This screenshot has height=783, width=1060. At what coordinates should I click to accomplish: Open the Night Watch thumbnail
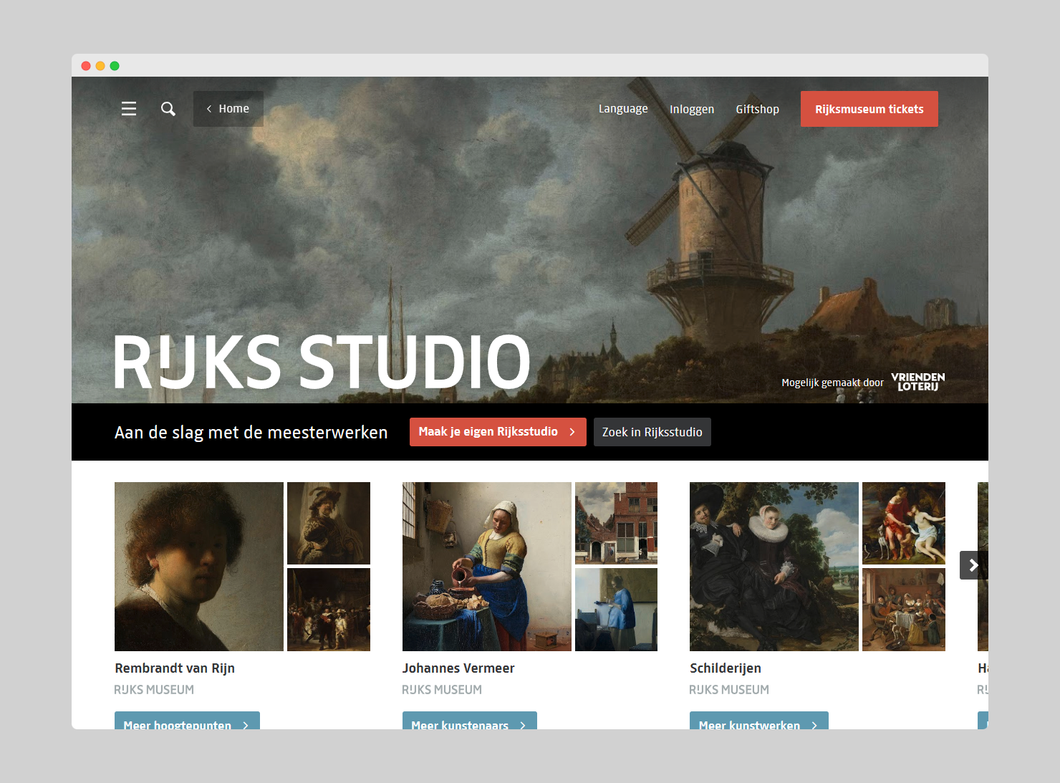pos(329,610)
